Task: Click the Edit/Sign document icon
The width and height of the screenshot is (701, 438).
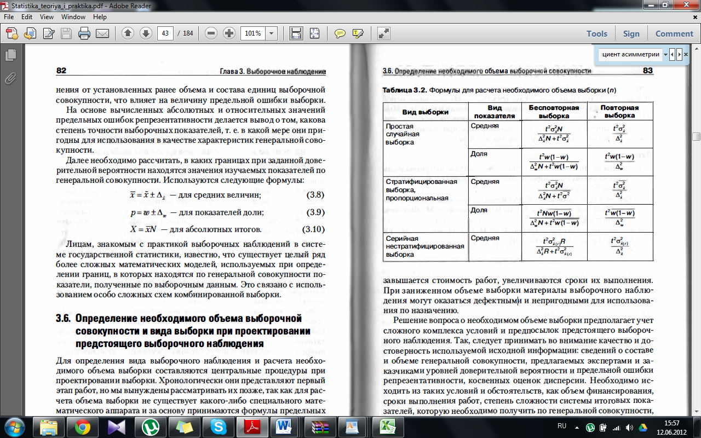Action: coord(48,33)
